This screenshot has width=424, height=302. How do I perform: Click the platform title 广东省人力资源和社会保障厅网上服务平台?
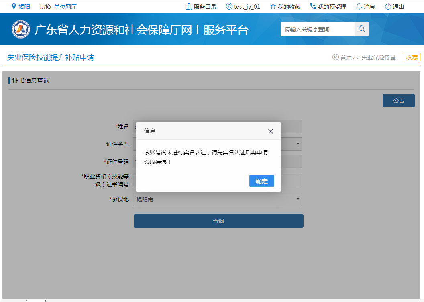(141, 30)
